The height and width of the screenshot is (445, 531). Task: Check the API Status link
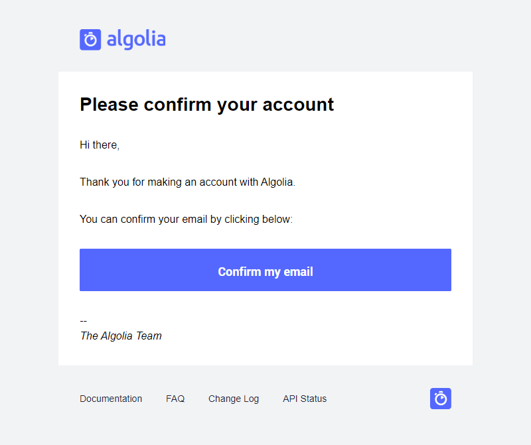[x=305, y=399]
